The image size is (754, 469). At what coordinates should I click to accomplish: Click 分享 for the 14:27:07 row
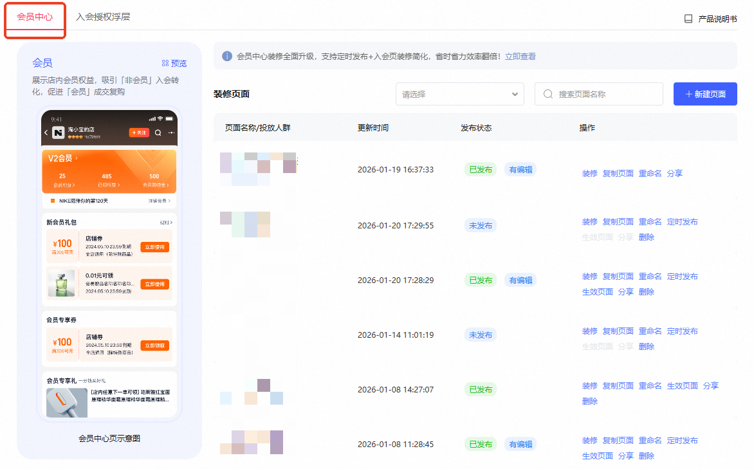tap(711, 386)
